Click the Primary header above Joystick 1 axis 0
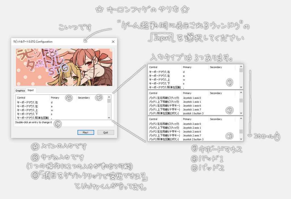The height and width of the screenshot is (199, 291). click(x=187, y=93)
